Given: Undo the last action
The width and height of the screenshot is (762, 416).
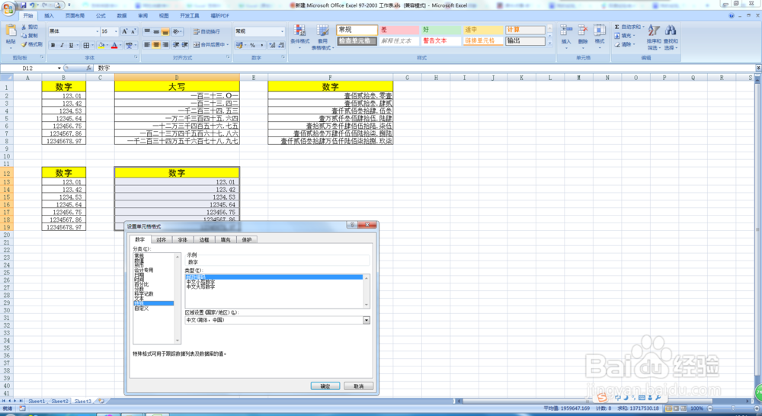Looking at the screenshot, I should tap(32, 5).
